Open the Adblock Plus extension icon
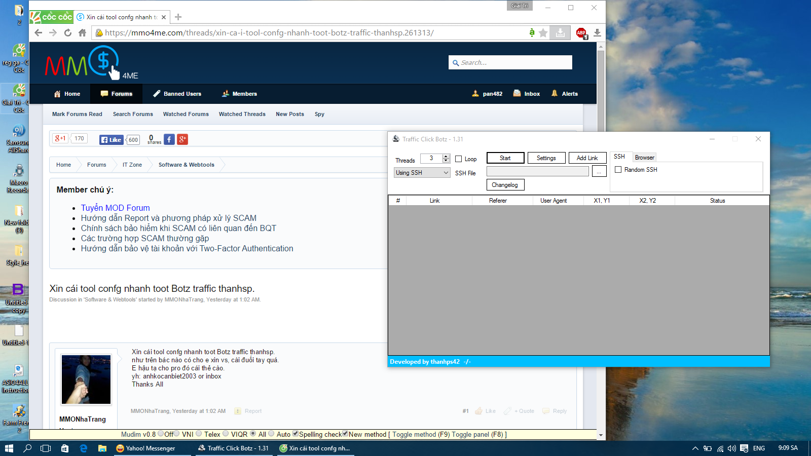811x456 pixels. (581, 33)
